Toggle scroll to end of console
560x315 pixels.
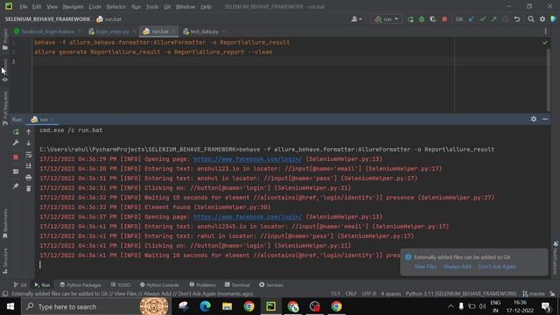pos(29,165)
